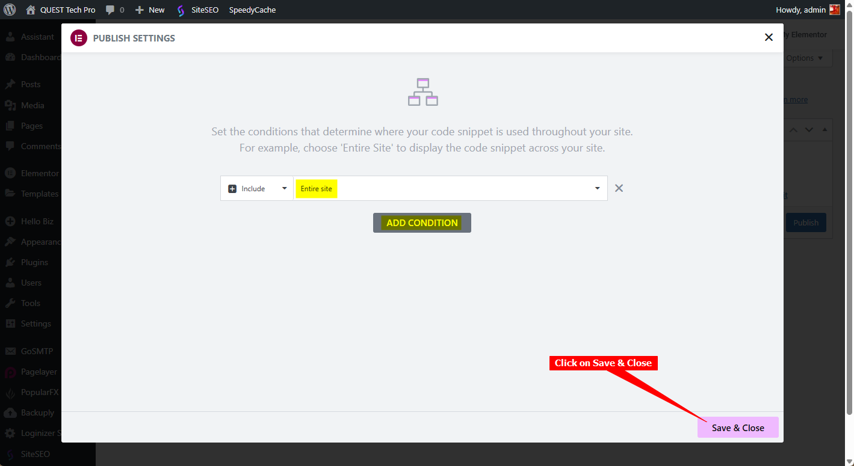The image size is (854, 466).
Task: Open the comments bubble in the admin bar
Action: pos(115,10)
